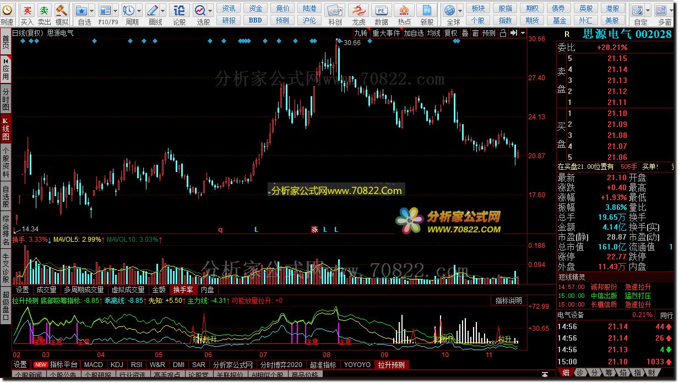Click the F10/F9 info icon
Screen dimensions: 679x383
[105, 10]
